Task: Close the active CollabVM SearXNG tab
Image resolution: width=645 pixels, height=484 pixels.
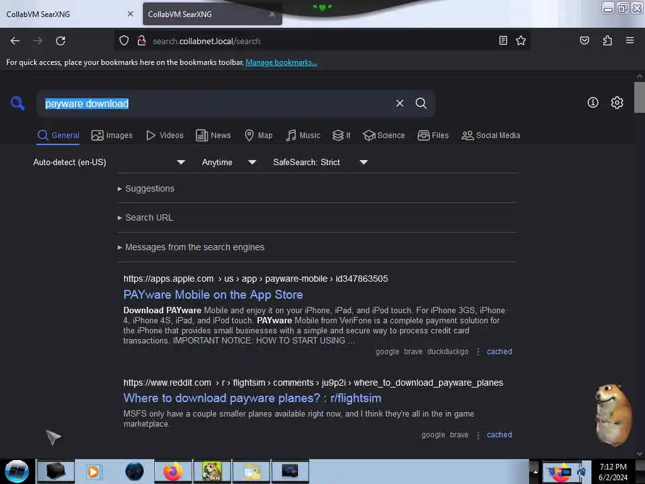Action: (x=272, y=14)
